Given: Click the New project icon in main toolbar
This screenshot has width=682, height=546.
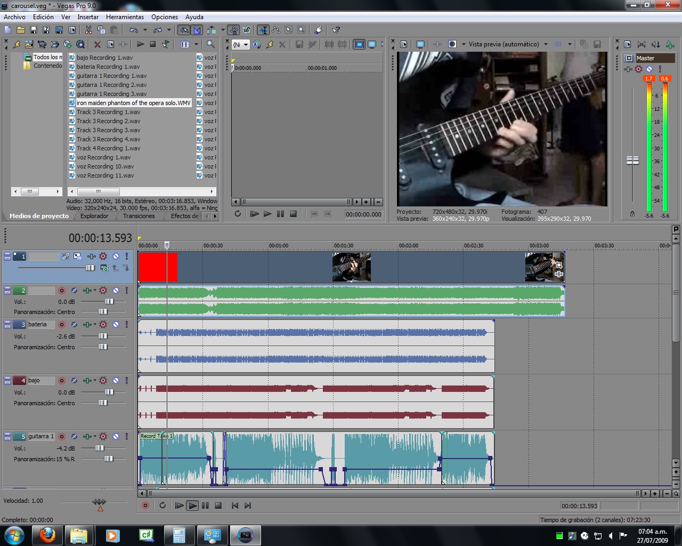Looking at the screenshot, I should point(7,30).
